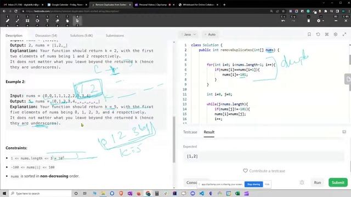Viewport: 351px width, 197px height.
Task: Switch to Google Calendar browser tab
Action: pos(67,4)
